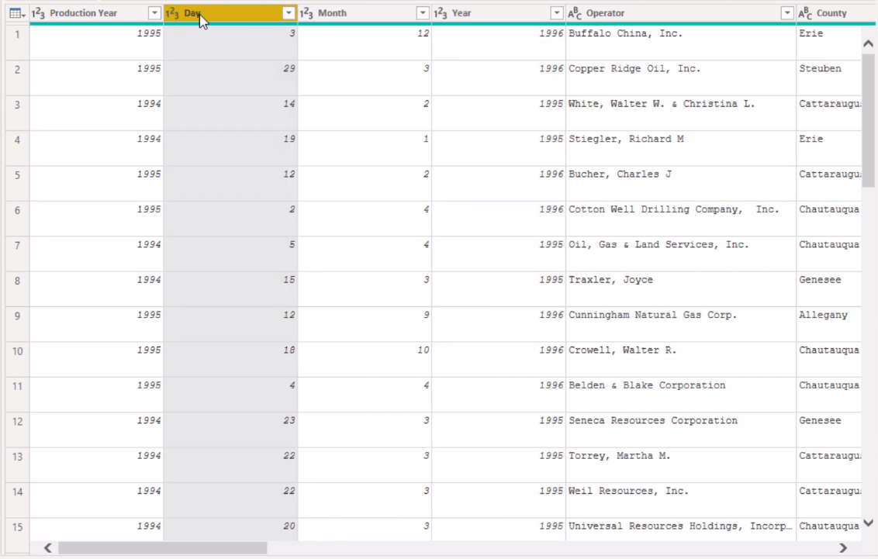
Task: Click Month value 10 in row 10
Action: [x=365, y=360]
